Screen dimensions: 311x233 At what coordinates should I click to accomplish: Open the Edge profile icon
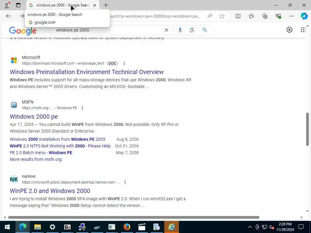point(7,5)
